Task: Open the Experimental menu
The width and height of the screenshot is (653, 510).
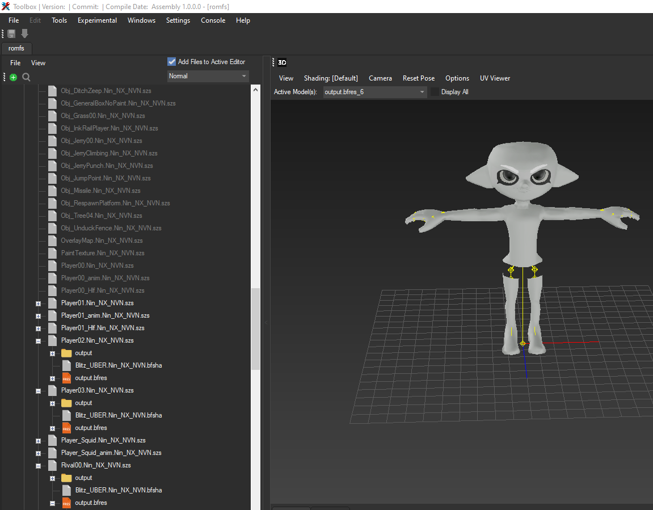Action: point(97,20)
